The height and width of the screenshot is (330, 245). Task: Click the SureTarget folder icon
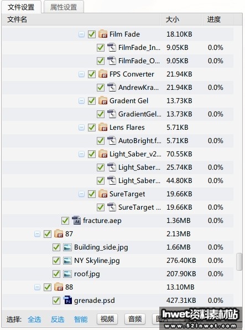[103, 194]
